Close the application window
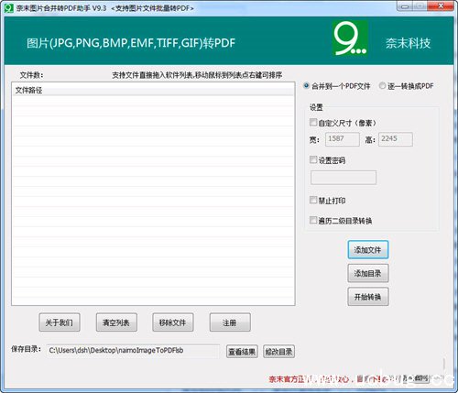Viewport: 458px width, 393px height. pos(441,6)
